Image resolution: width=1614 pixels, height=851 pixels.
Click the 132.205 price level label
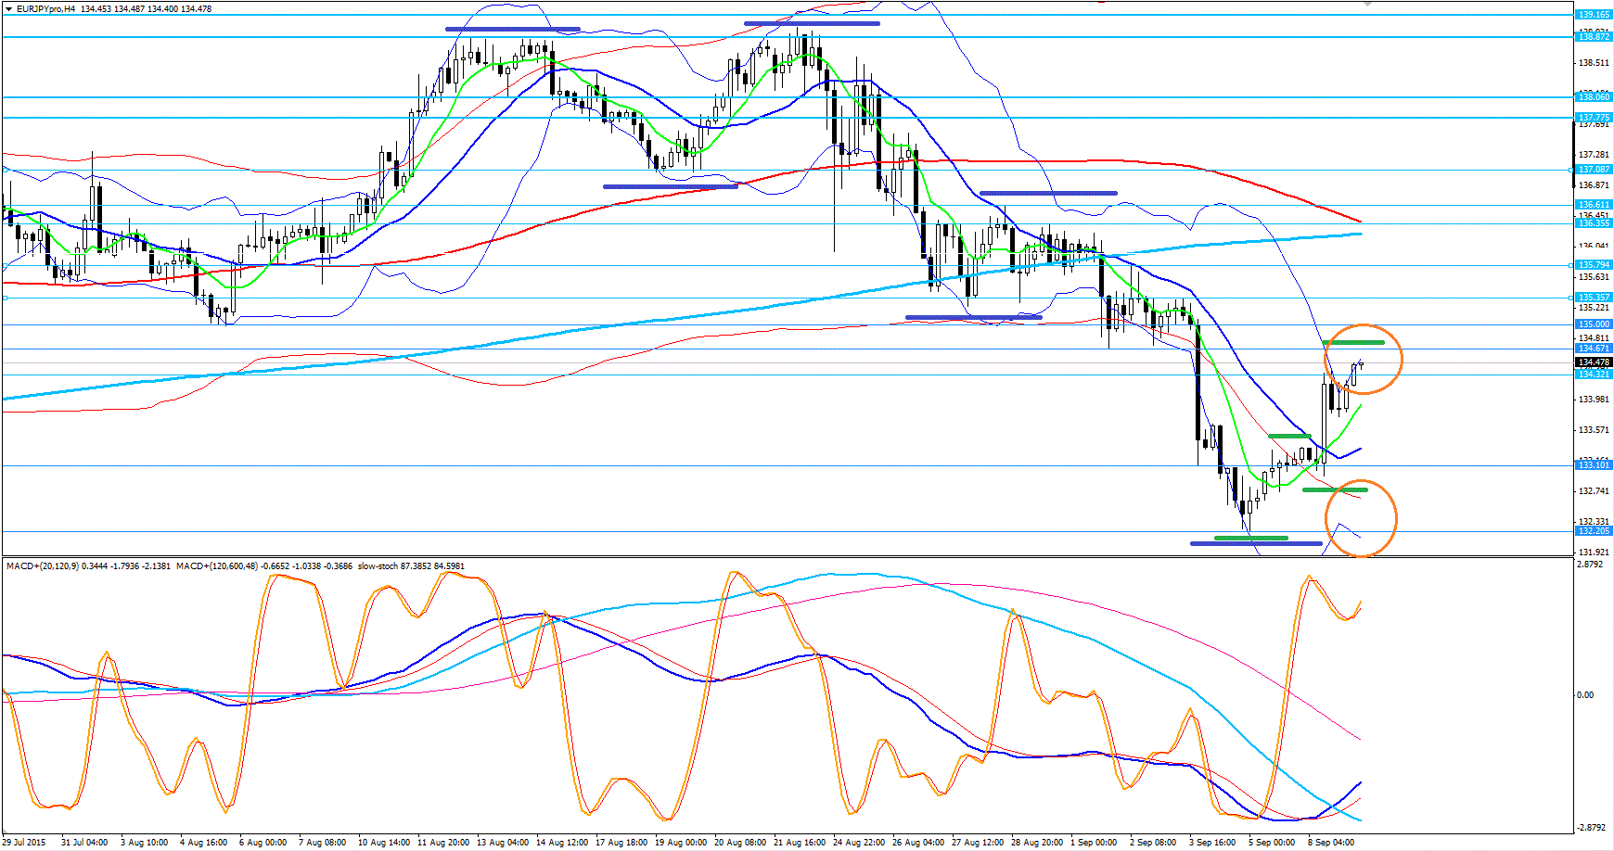coord(1594,531)
